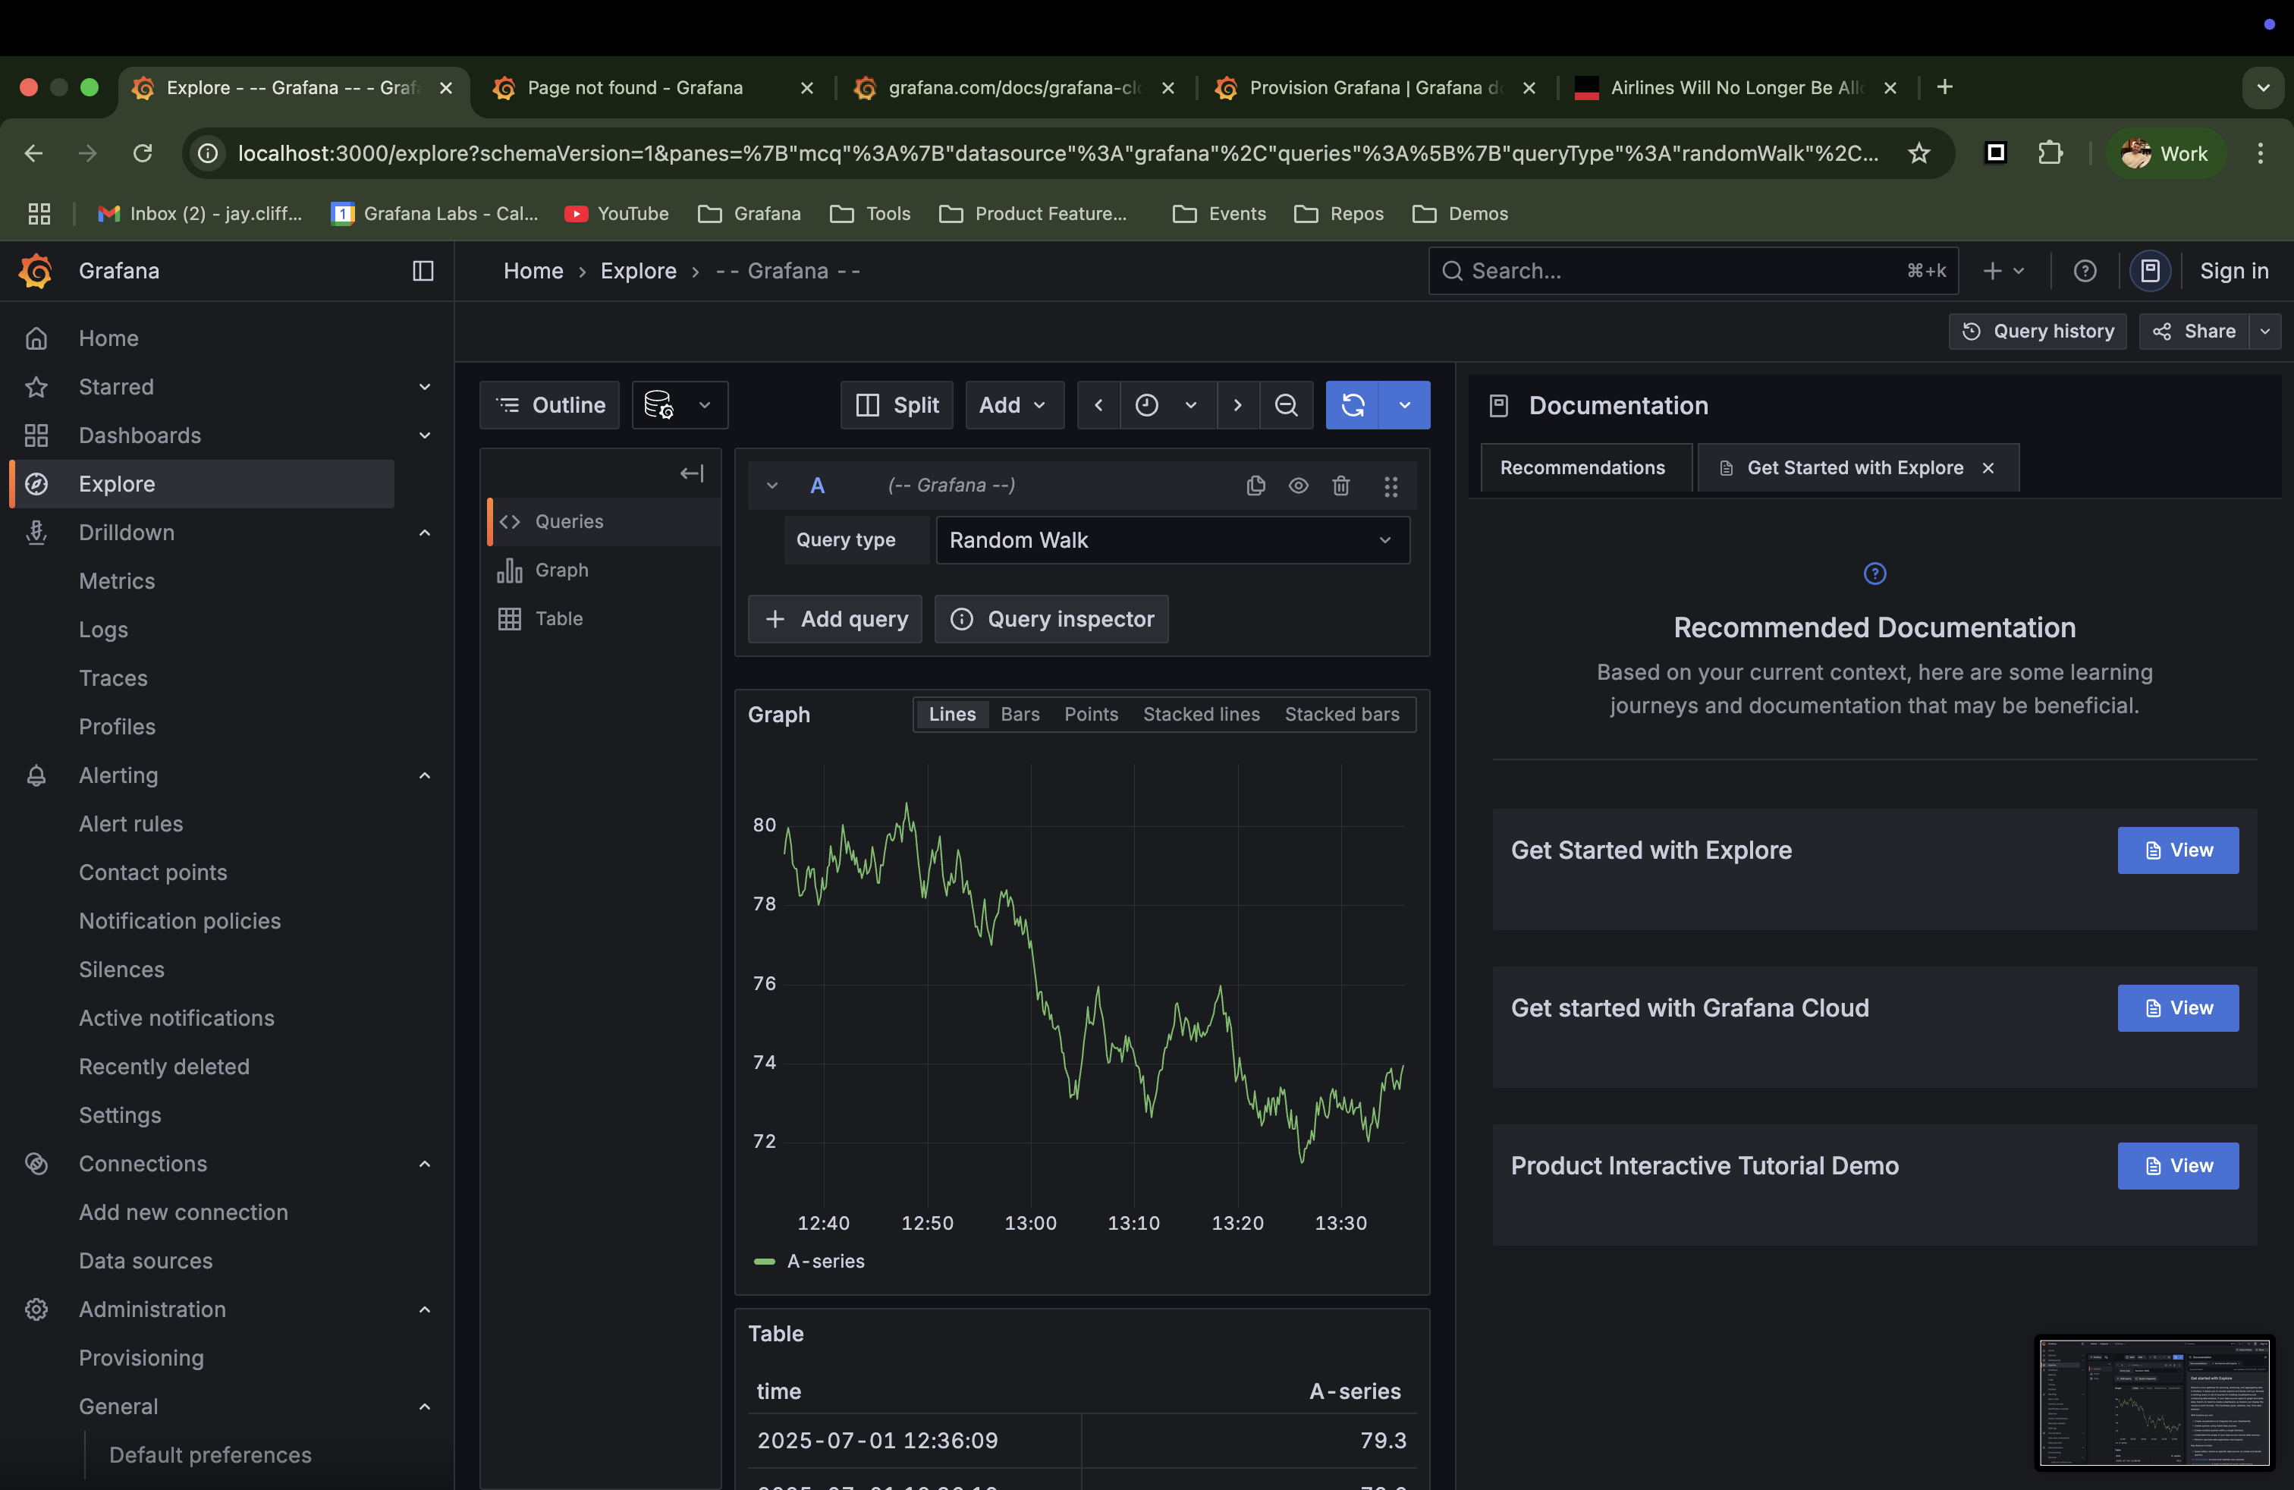Click the datasource picker database icon

(658, 405)
